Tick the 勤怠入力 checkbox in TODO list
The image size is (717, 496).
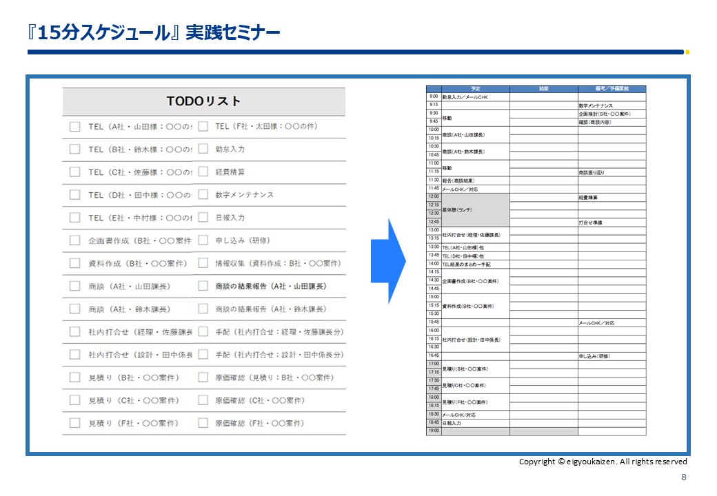203,149
